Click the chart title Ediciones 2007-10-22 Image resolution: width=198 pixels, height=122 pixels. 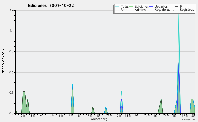[x=51, y=6]
